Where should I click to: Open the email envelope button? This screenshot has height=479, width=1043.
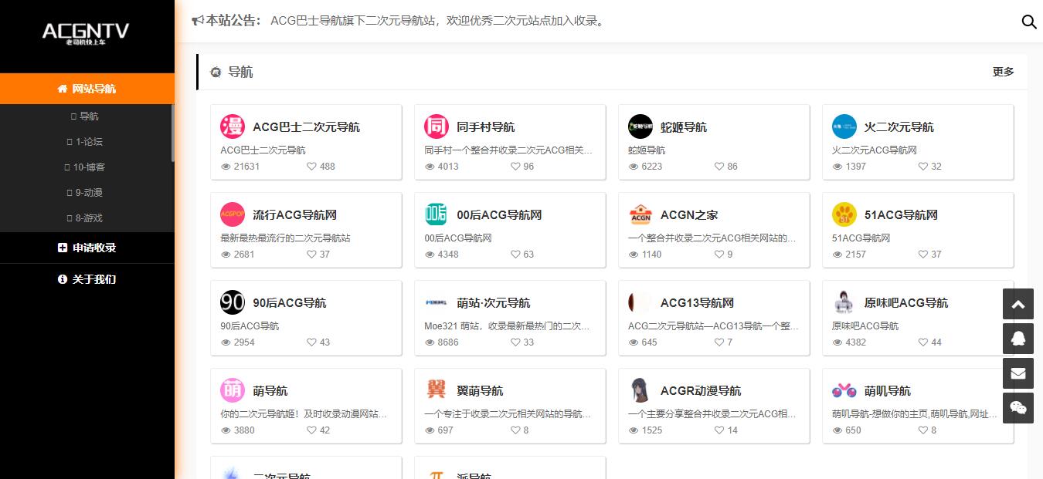click(x=1018, y=373)
